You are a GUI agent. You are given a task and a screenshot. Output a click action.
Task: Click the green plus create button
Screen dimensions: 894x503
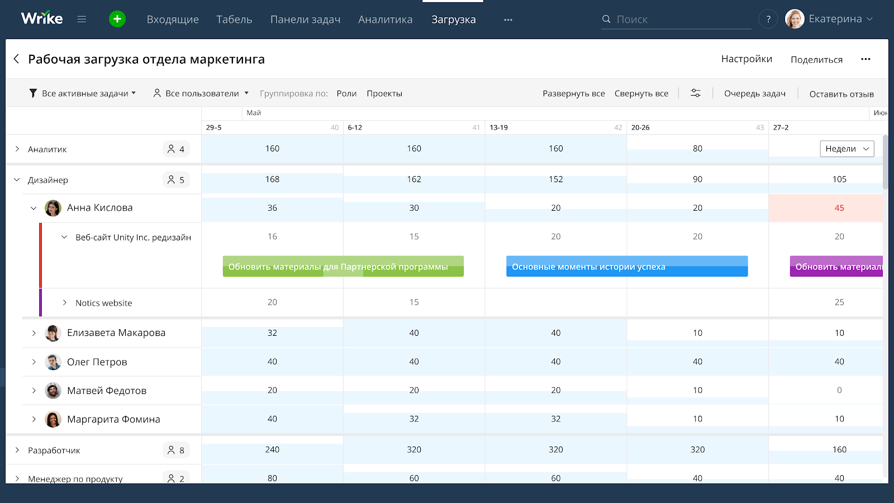click(117, 19)
